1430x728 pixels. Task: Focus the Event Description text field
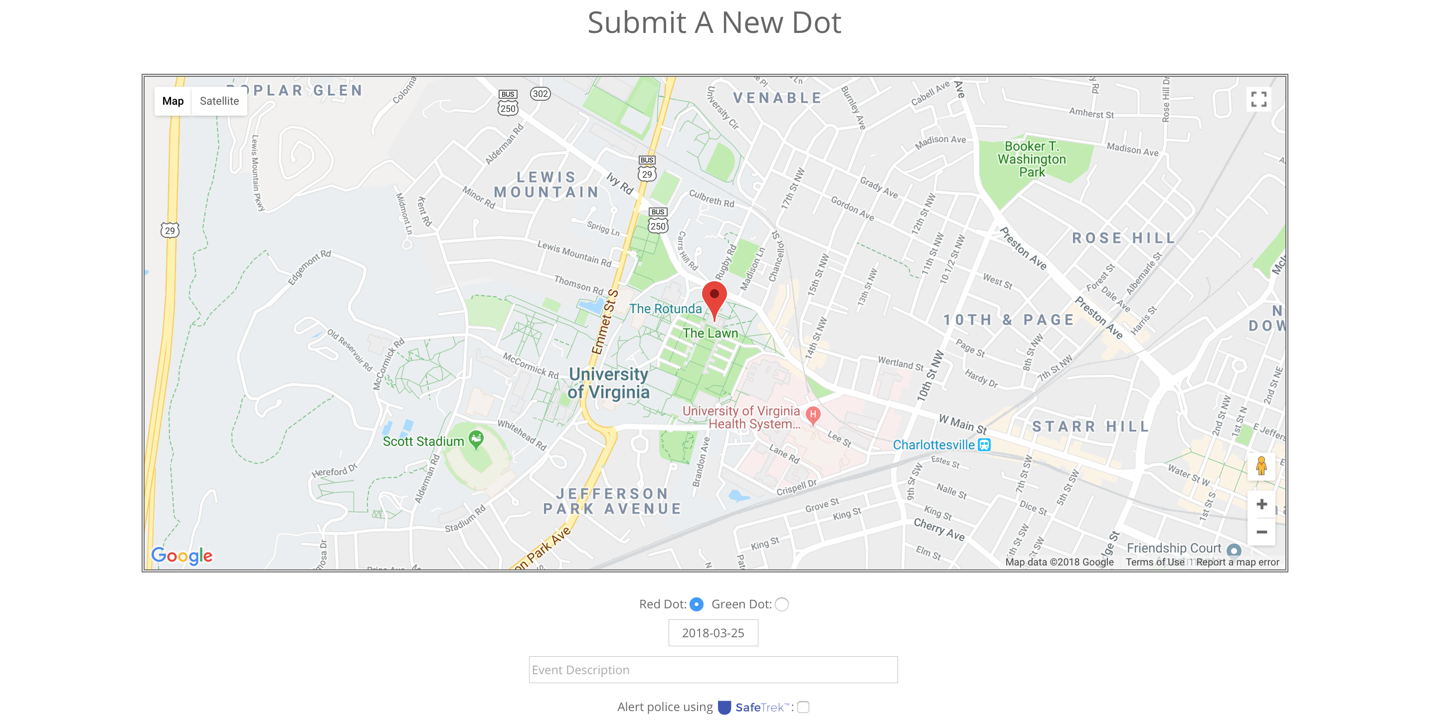[x=713, y=670]
